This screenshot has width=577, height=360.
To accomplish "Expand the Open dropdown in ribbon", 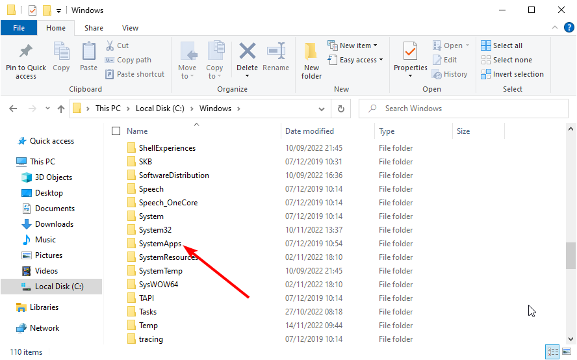I will (x=468, y=45).
